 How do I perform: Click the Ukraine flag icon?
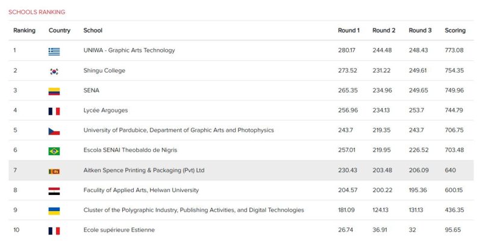(54, 211)
